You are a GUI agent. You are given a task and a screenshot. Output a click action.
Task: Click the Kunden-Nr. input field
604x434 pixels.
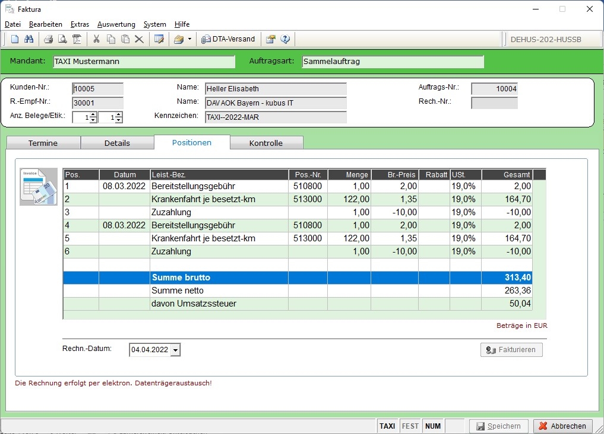click(x=97, y=89)
